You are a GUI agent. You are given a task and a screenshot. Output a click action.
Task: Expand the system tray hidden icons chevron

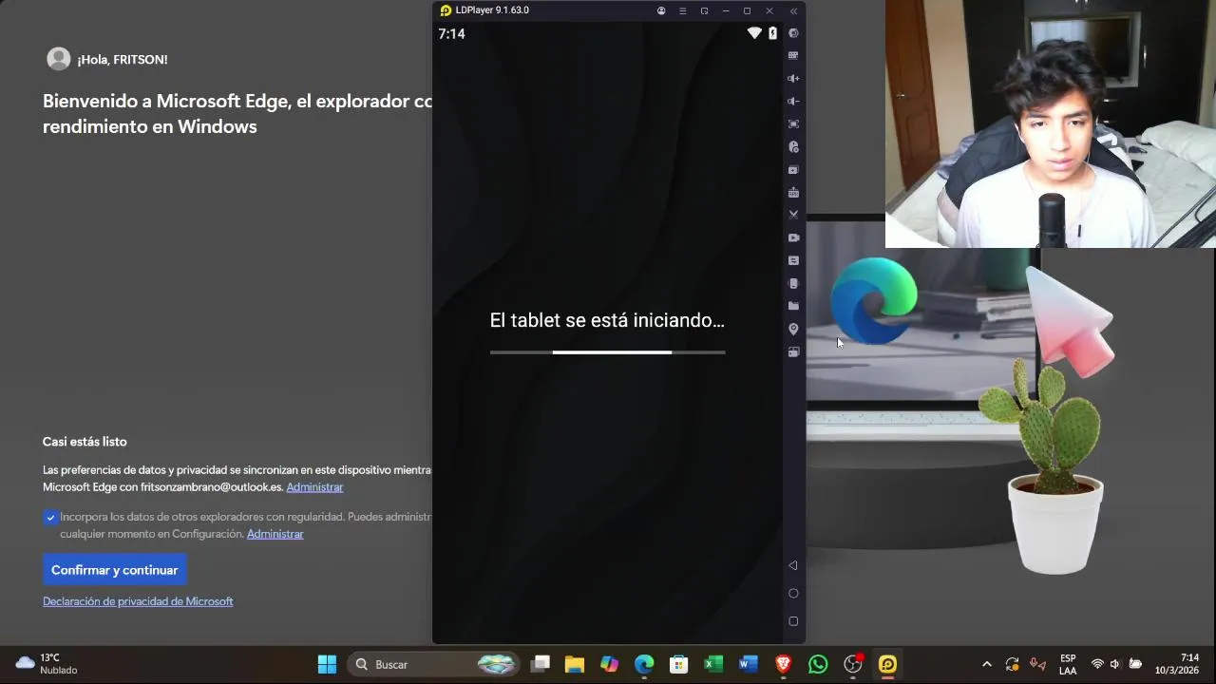click(986, 664)
